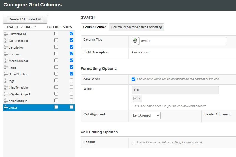Click the globe localization icon beside Column Title
Viewport: 236px width, 157px height.
(x=135, y=41)
